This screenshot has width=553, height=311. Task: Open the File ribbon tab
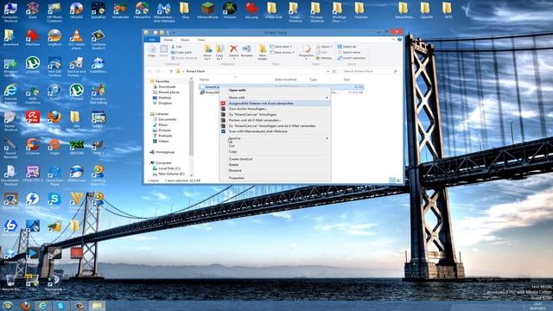coord(152,40)
